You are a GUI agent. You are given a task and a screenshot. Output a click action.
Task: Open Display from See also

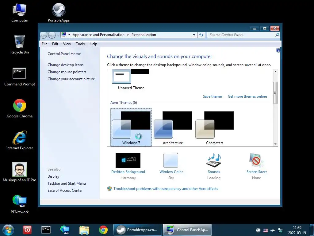(53, 176)
